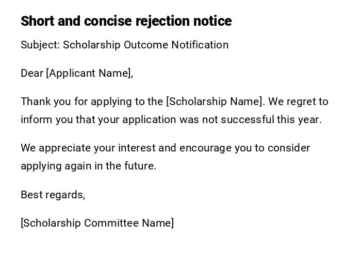Click the heading "Short and concise rejection notice"
Viewport: 361px width, 255px height.
tap(126, 21)
